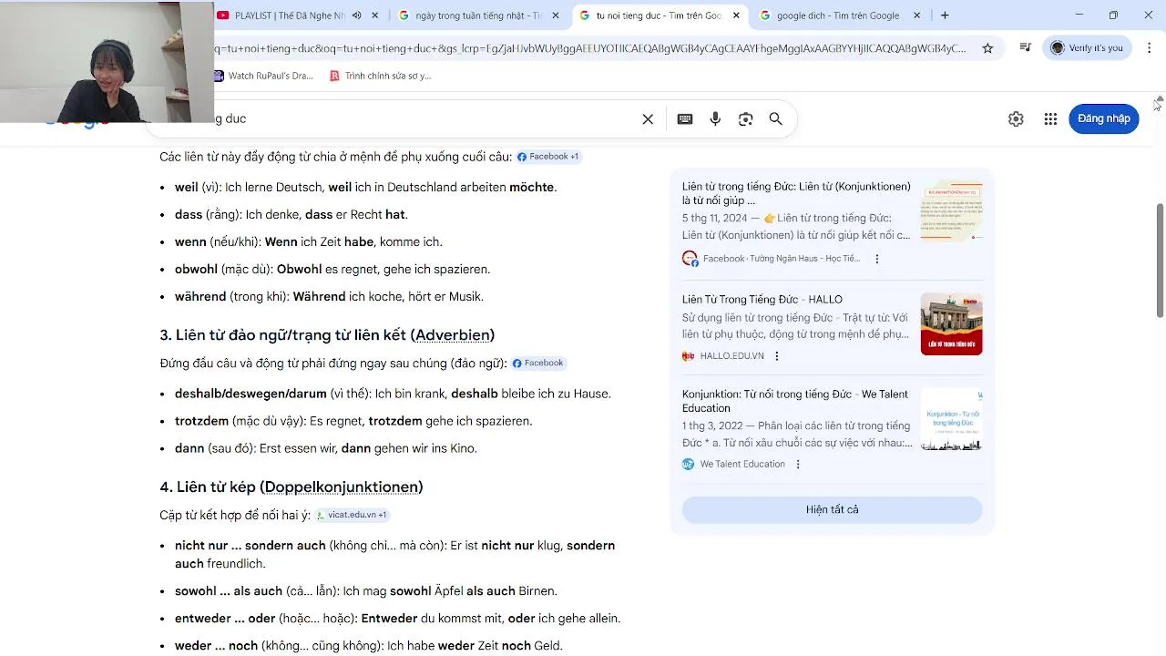1166x656 pixels.
Task: Open a new browser tab
Action: tap(945, 15)
